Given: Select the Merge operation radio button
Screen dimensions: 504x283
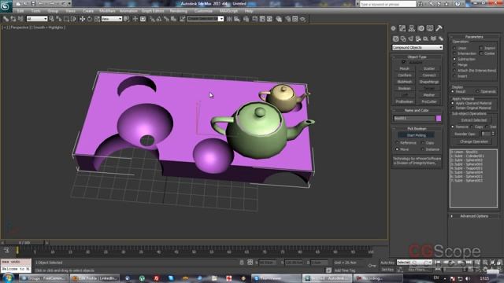Looking at the screenshot, I should pyautogui.click(x=454, y=64).
